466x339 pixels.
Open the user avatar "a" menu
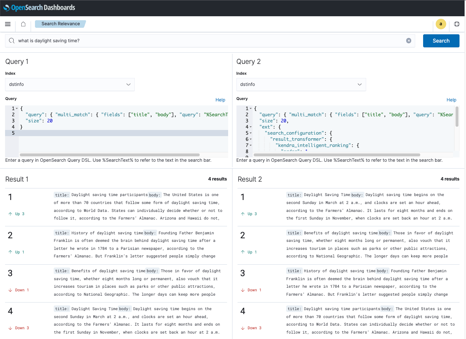(x=441, y=24)
